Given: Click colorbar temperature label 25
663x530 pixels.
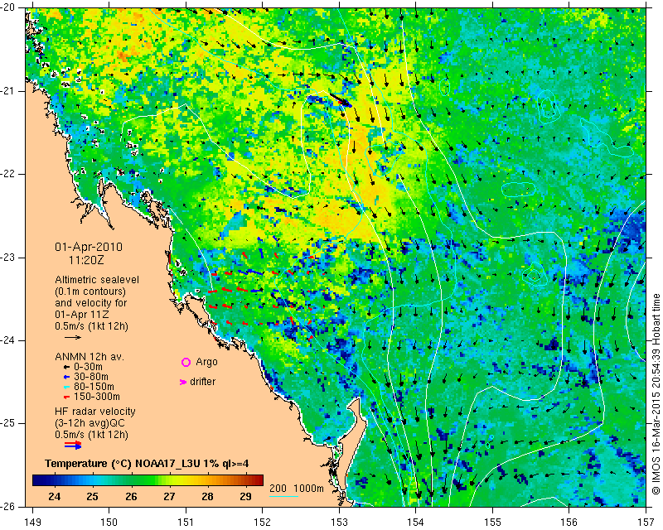Looking at the screenshot, I should (92, 497).
